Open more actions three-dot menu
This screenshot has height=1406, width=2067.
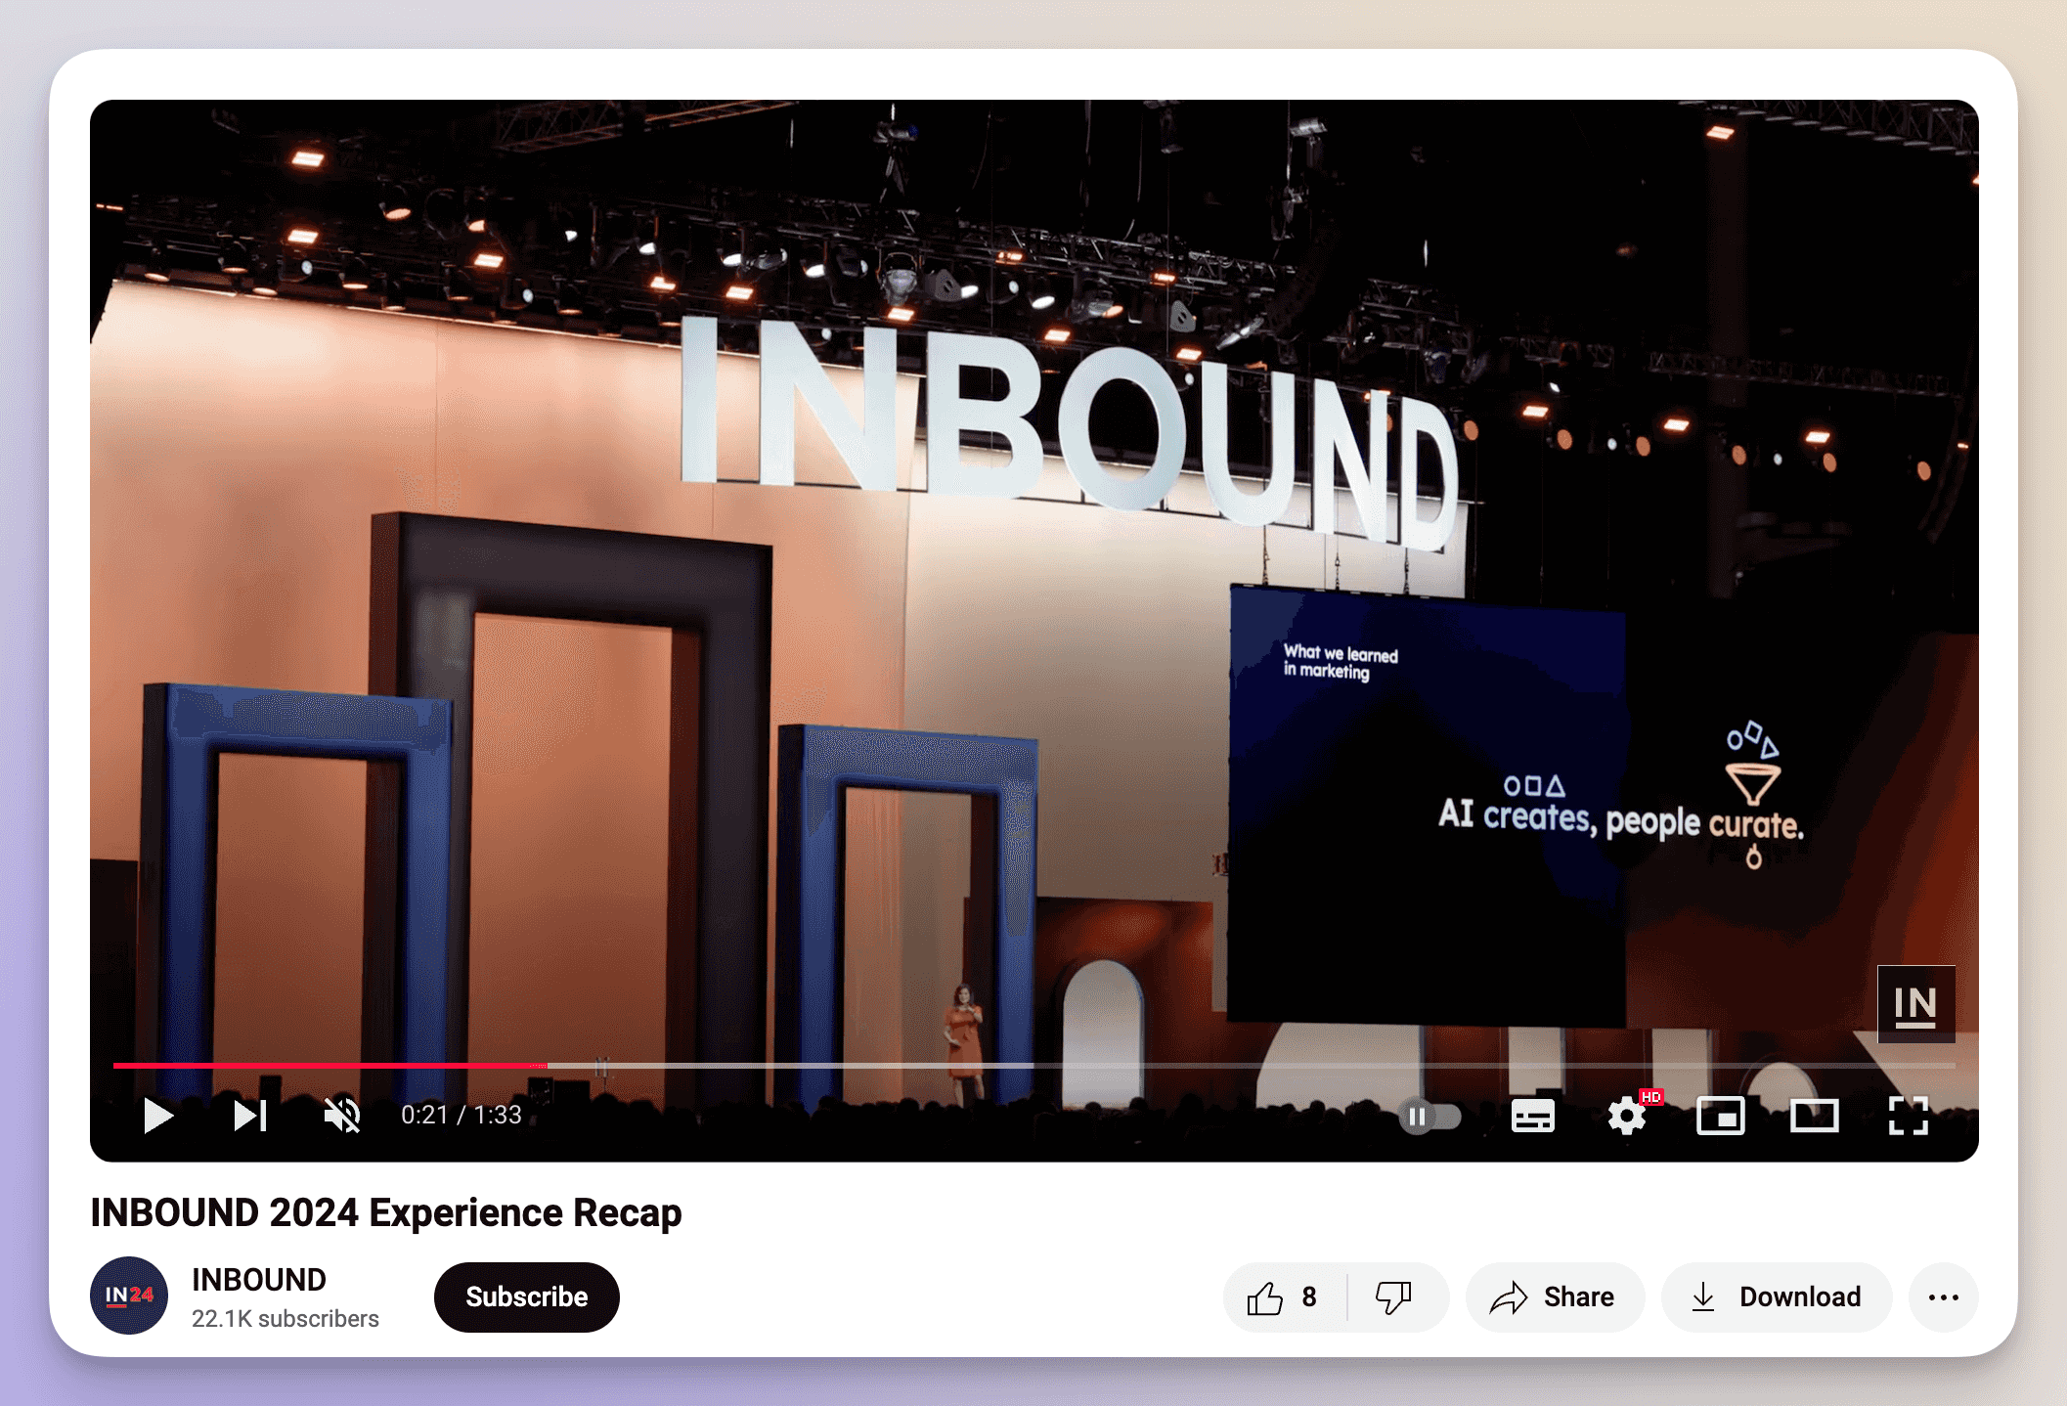[x=1943, y=1297]
